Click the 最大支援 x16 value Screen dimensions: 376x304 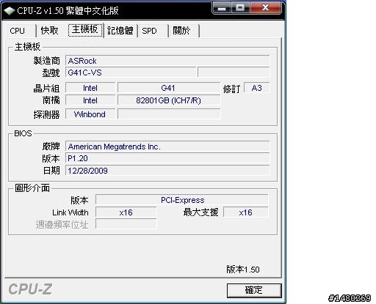point(246,212)
